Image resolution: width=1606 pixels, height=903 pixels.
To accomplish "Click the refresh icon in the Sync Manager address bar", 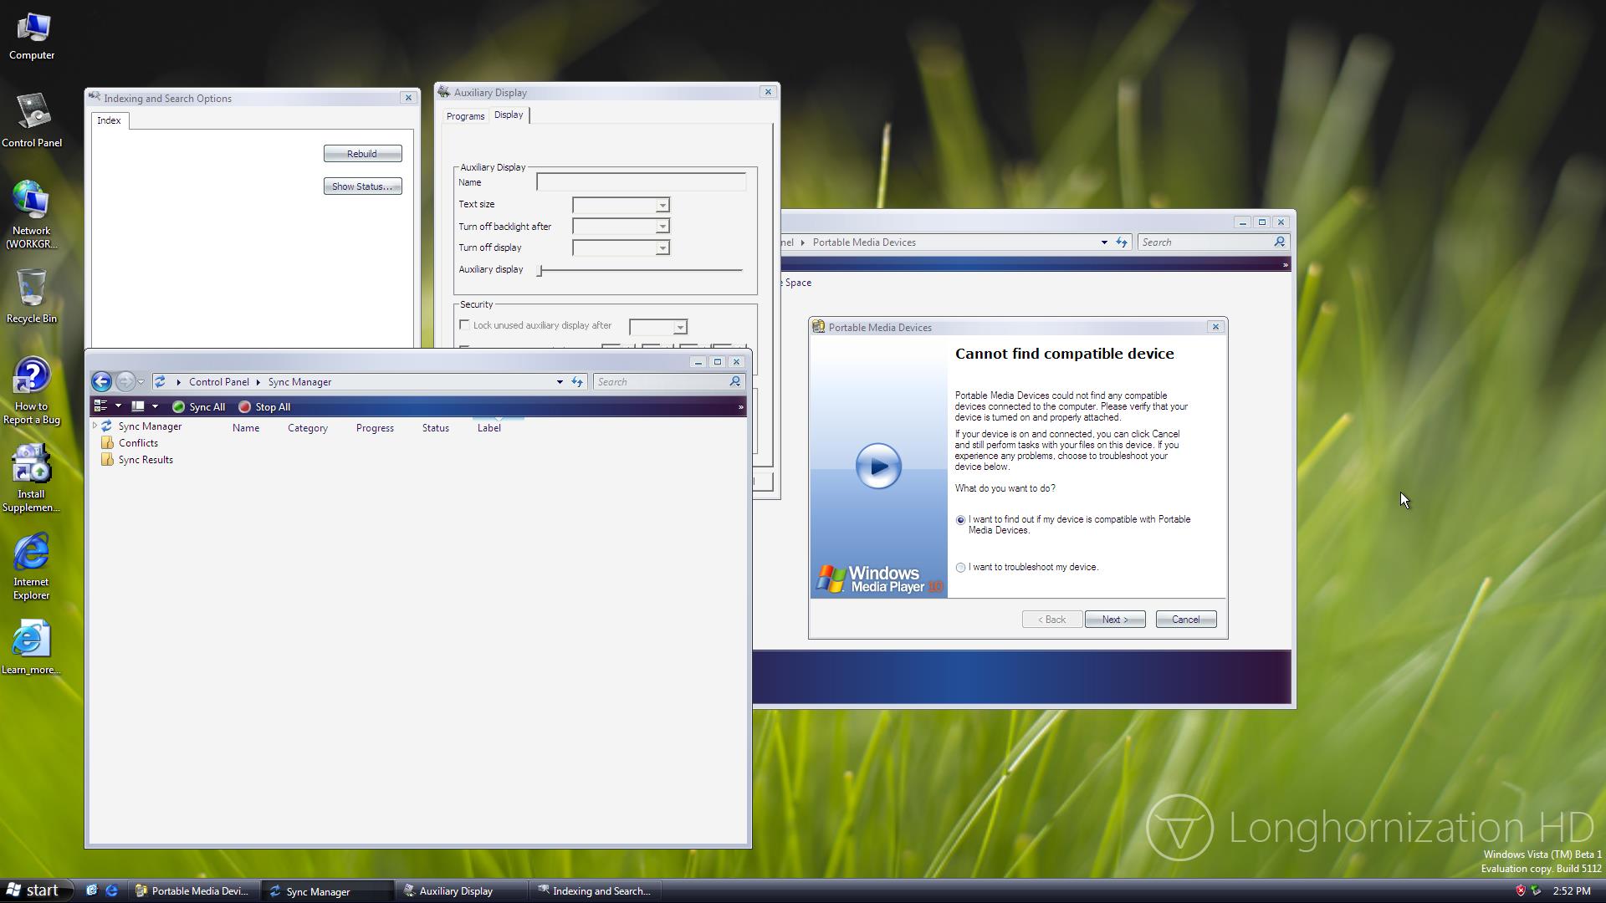I will tap(577, 382).
